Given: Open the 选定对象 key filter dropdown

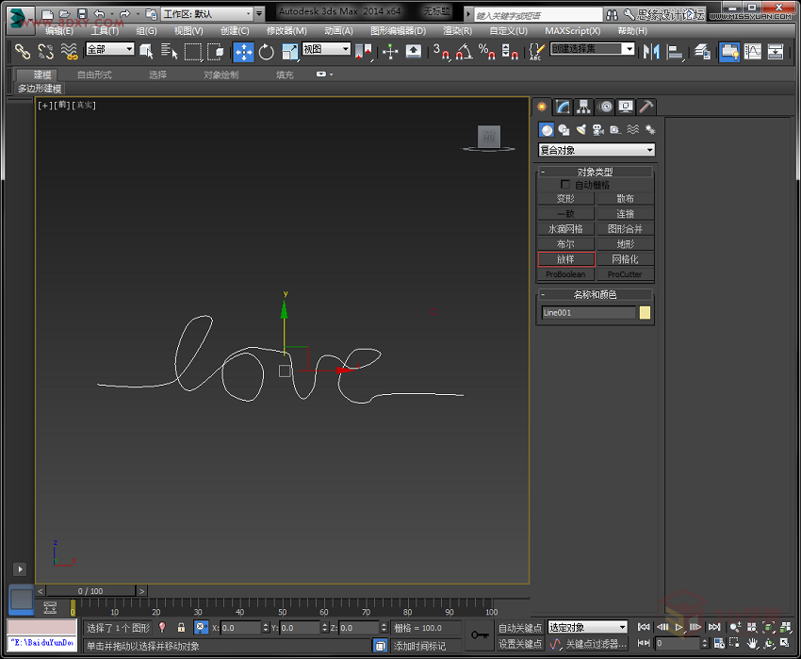Looking at the screenshot, I should click(x=587, y=627).
